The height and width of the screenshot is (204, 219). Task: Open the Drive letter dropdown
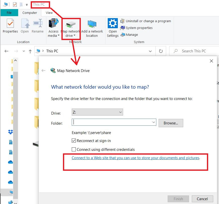tap(97, 112)
